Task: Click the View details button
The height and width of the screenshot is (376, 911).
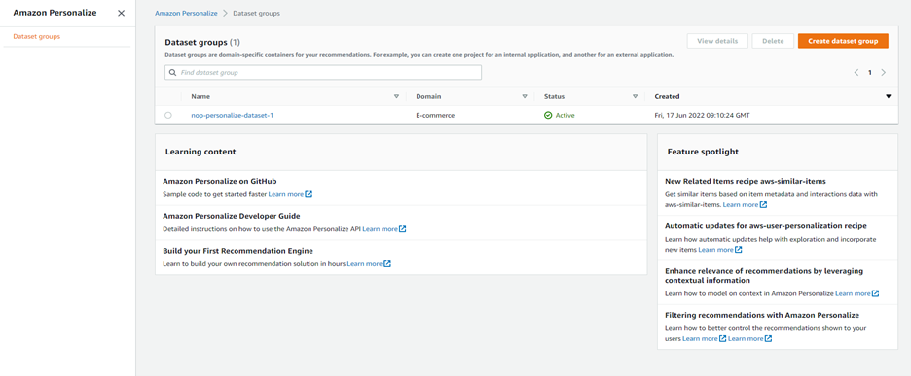Action: tap(717, 41)
